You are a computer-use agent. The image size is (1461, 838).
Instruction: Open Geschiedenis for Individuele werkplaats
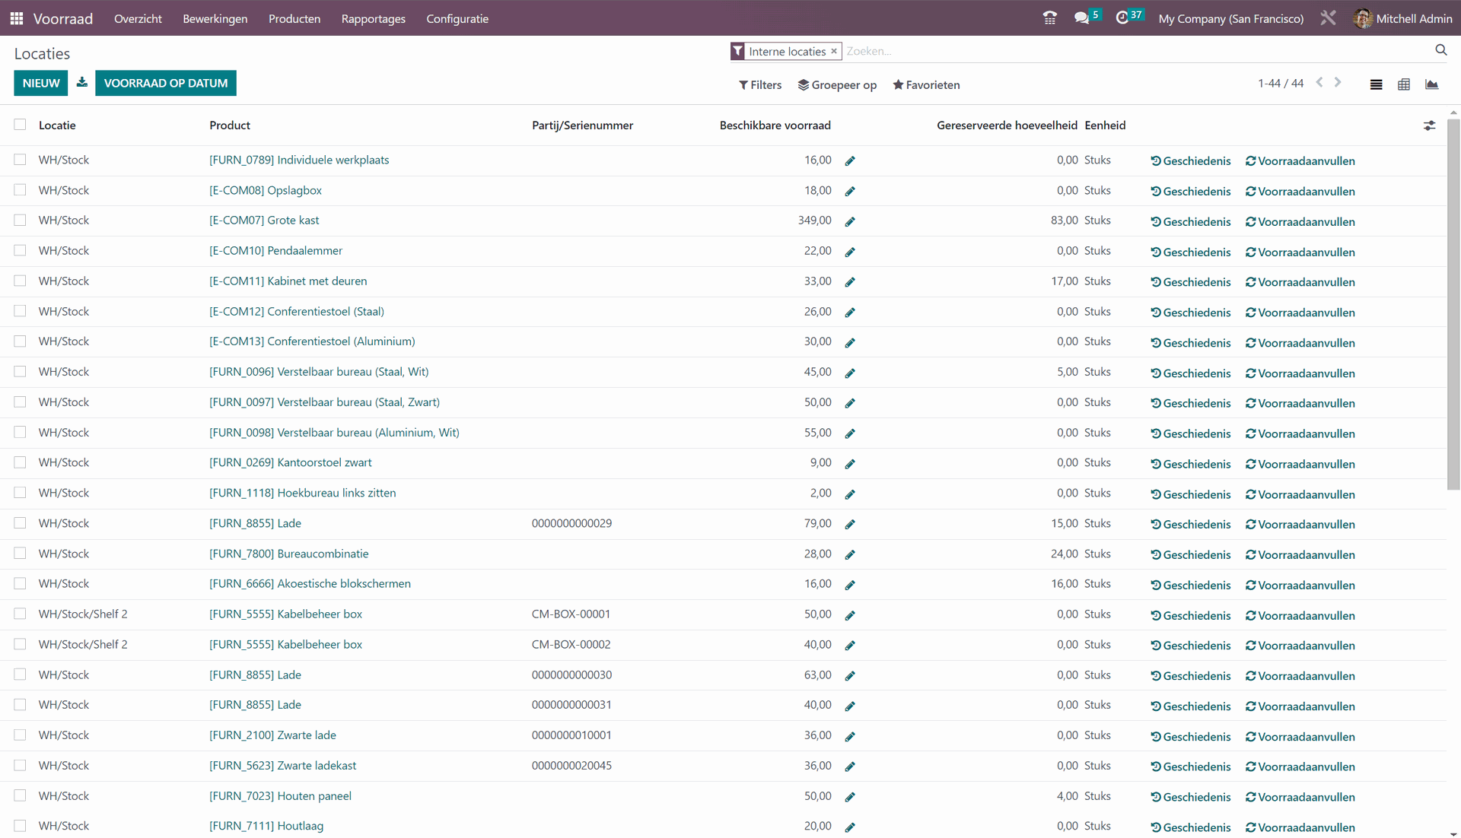(1191, 160)
